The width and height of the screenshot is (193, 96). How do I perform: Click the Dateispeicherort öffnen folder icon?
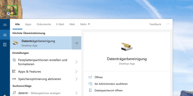click(x=90, y=90)
